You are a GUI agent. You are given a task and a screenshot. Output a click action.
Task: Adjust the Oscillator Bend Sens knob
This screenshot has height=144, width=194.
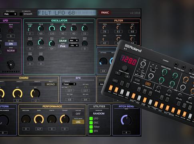tap(52, 44)
